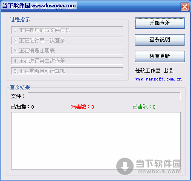The image size is (191, 181).
Task: Select step 1. 正在搜集病毒文件信息
Action: [67, 30]
